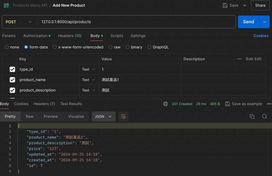Viewport: 272px width, 176px height.
Task: Click the network globe icon
Action: point(165,104)
